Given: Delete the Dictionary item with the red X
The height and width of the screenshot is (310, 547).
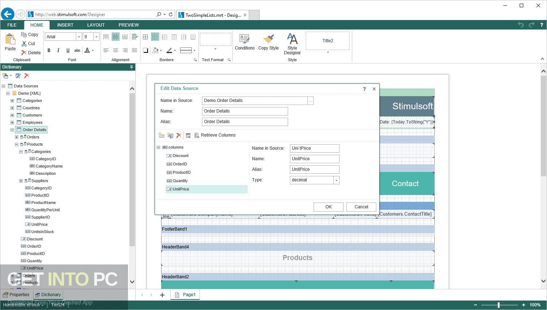Looking at the screenshot, I should [27, 76].
